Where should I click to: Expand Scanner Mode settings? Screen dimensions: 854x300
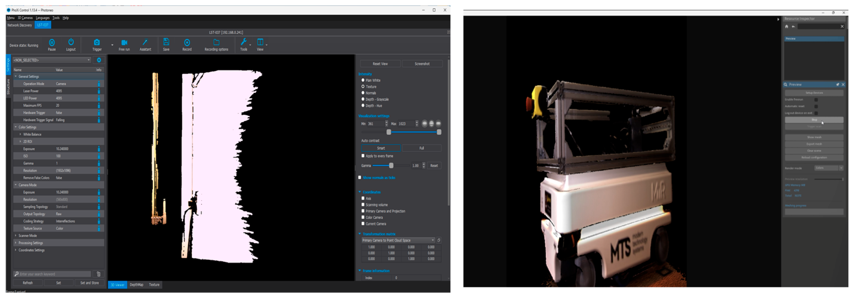(16, 235)
